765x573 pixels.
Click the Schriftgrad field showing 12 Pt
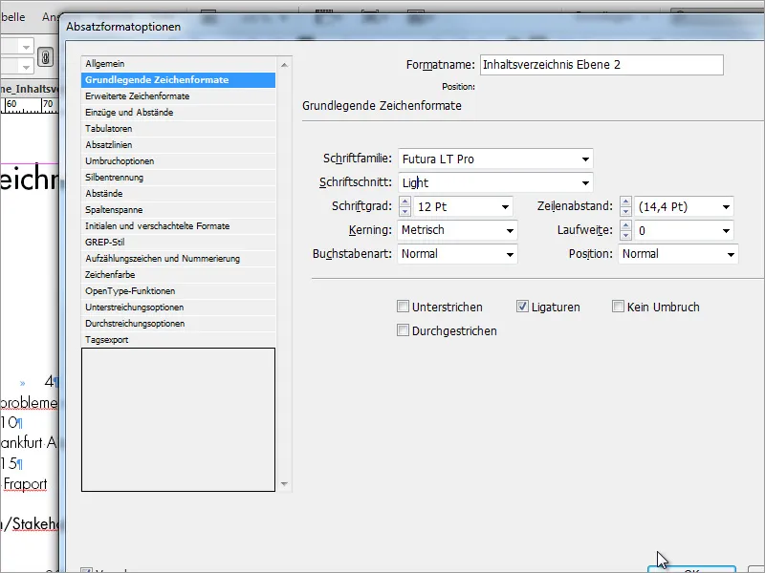(x=456, y=207)
